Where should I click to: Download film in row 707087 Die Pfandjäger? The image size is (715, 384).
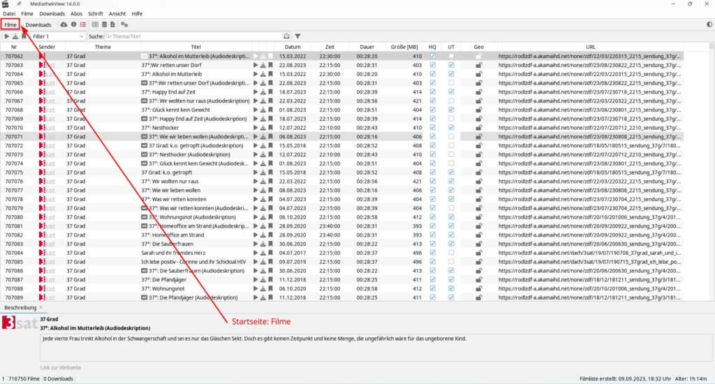pyautogui.click(x=263, y=279)
